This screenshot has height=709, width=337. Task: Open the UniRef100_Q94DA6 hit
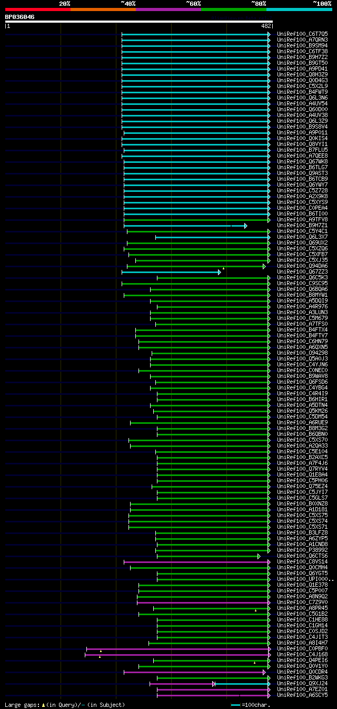[302, 266]
